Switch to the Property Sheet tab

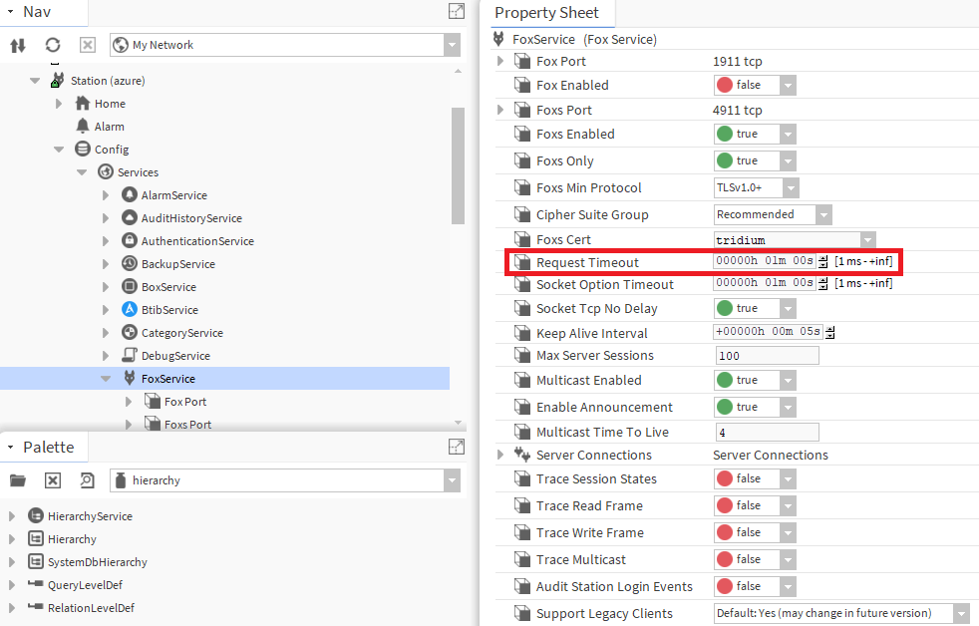pos(546,13)
